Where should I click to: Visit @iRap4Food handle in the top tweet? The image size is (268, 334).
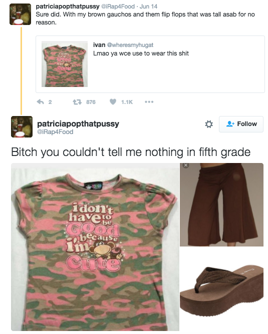tap(118, 6)
